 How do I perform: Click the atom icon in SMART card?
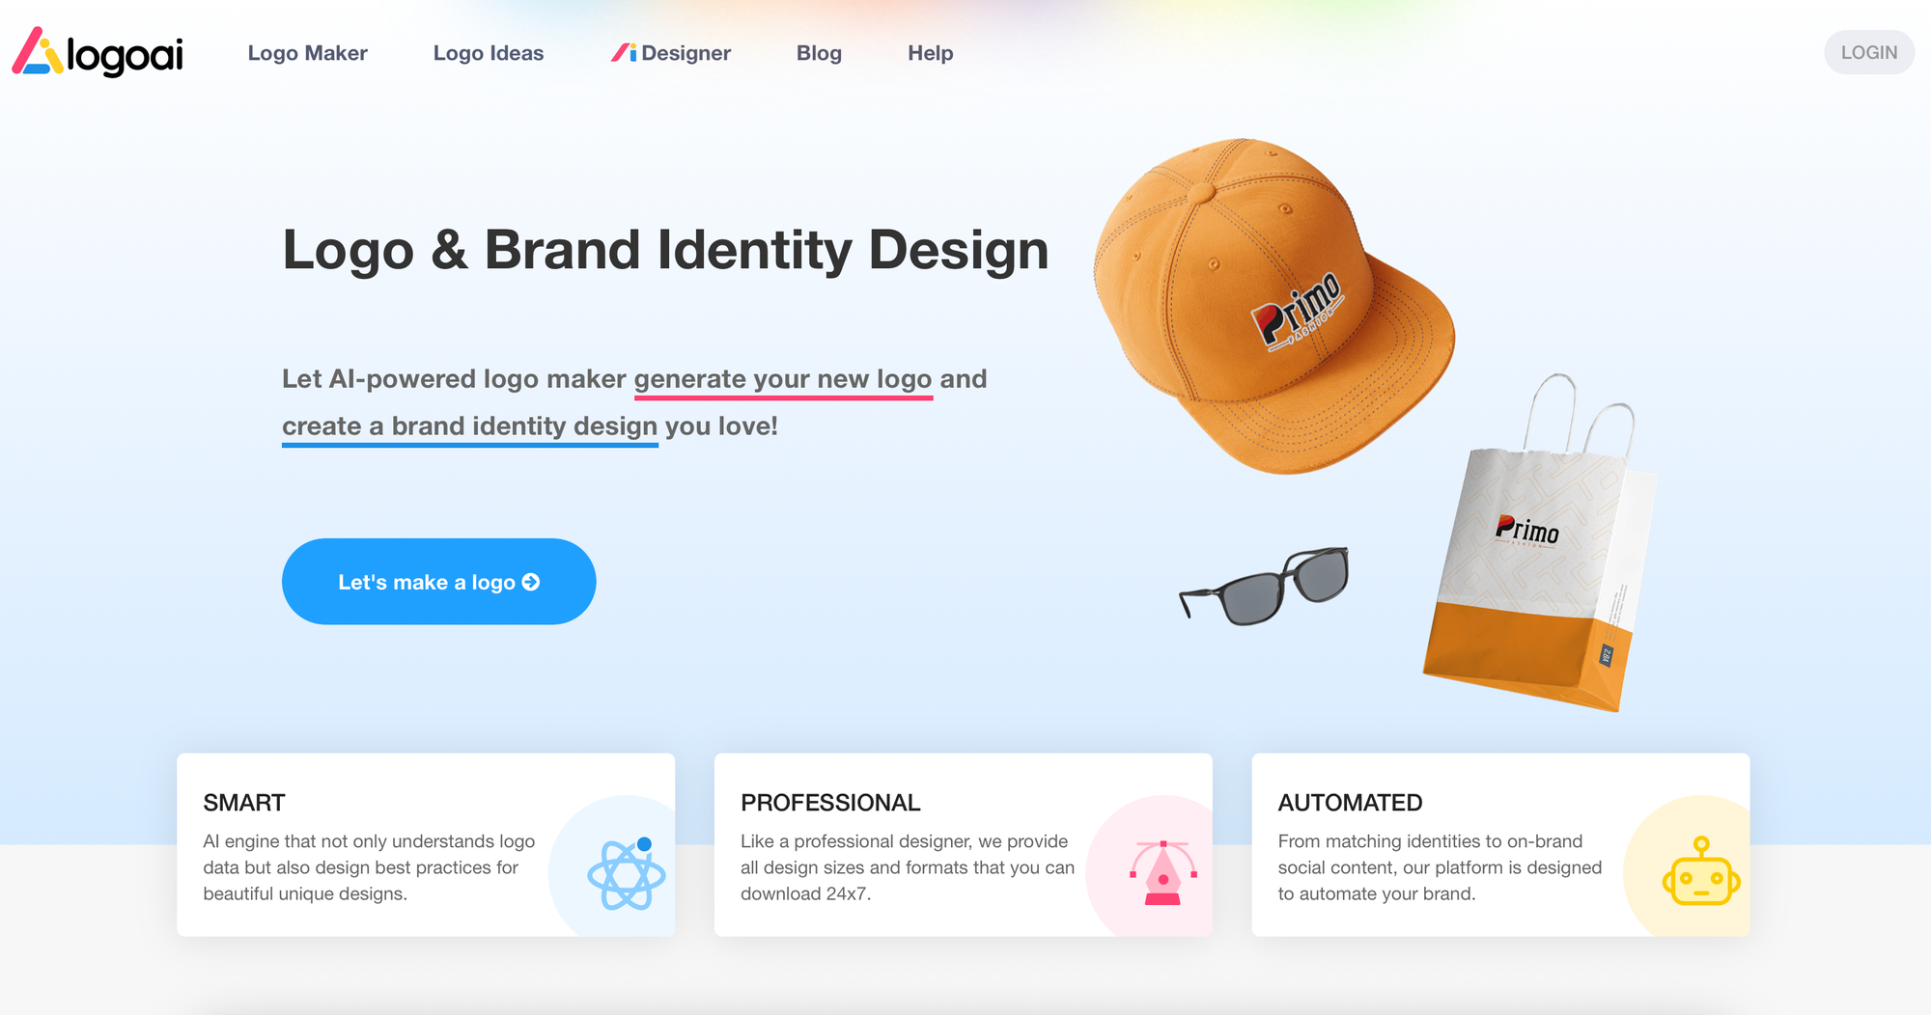coord(627,873)
